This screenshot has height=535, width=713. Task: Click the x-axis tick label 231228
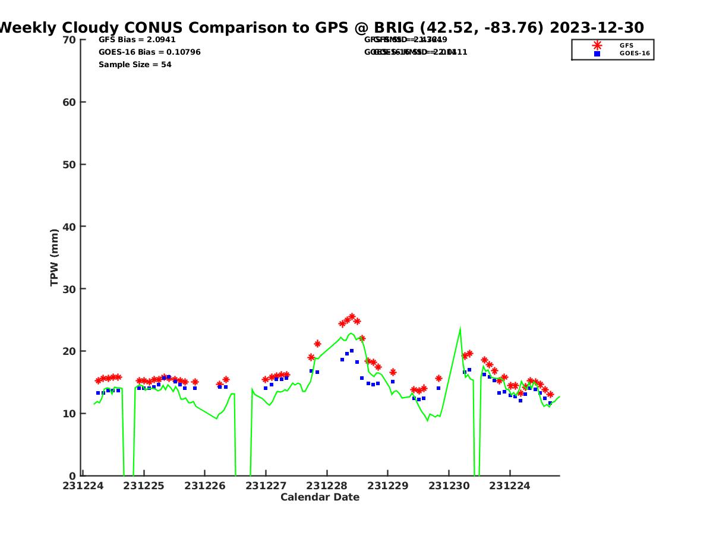point(327,486)
